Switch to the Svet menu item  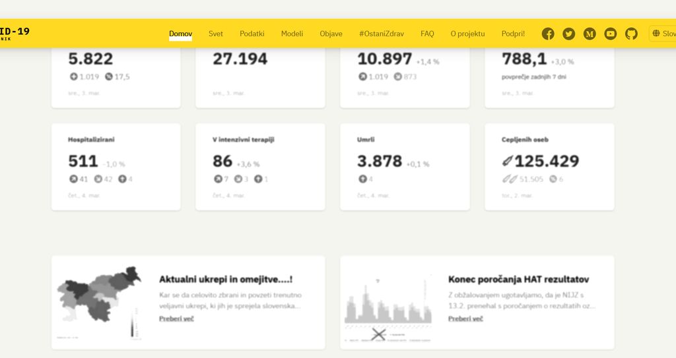pos(216,34)
